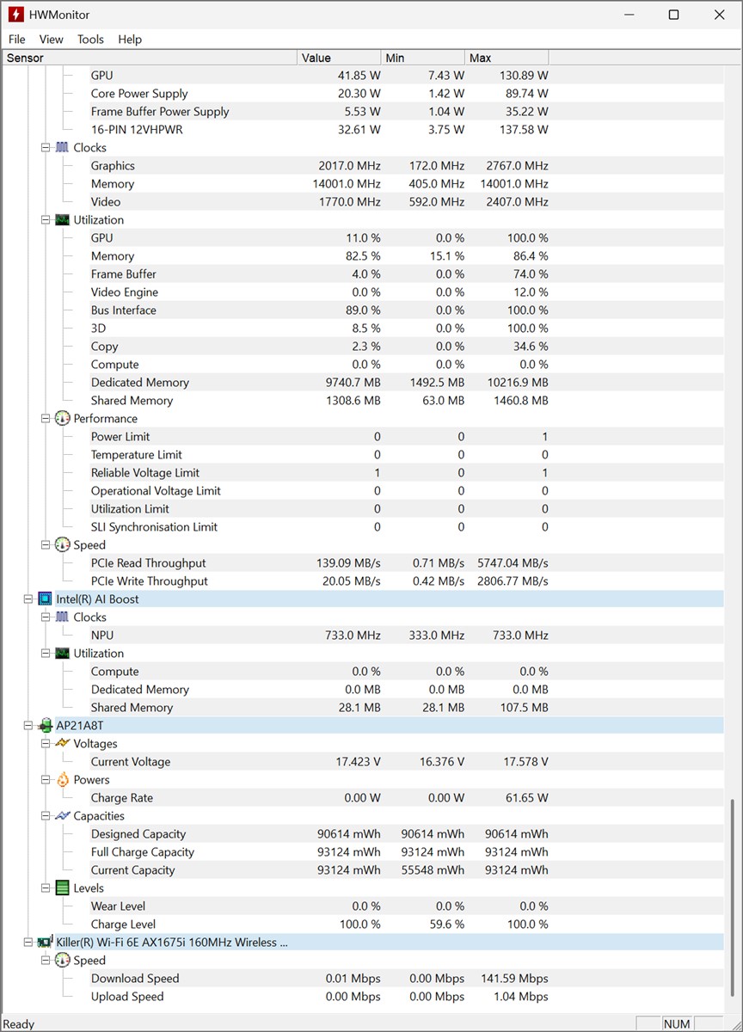Click the Performance gauge icon

point(62,419)
